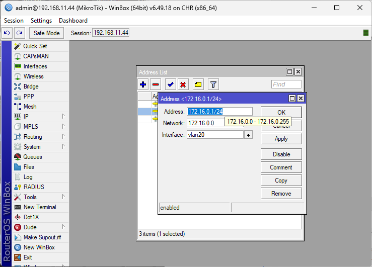Viewport: 372px width, 267px height.
Task: Click the remove (minus) icon in Address List
Action: (x=156, y=84)
